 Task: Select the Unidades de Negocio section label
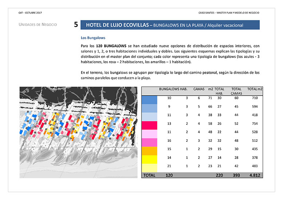click(37, 24)
